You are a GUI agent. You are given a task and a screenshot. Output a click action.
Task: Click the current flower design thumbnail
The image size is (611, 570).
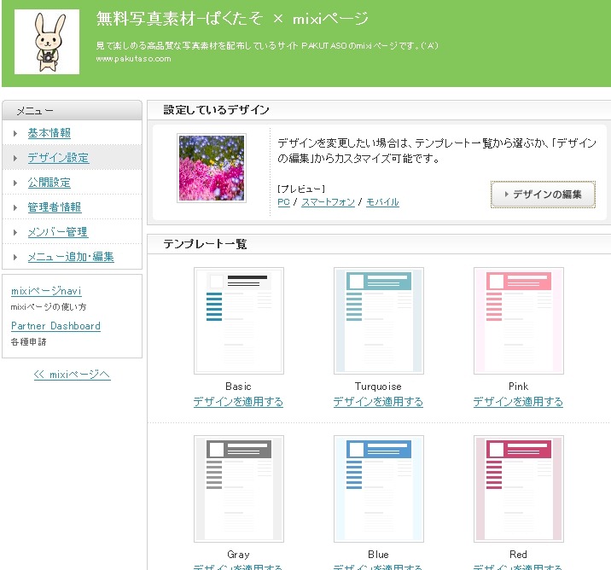pos(212,168)
